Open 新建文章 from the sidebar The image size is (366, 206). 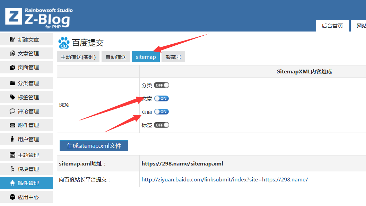(26, 39)
